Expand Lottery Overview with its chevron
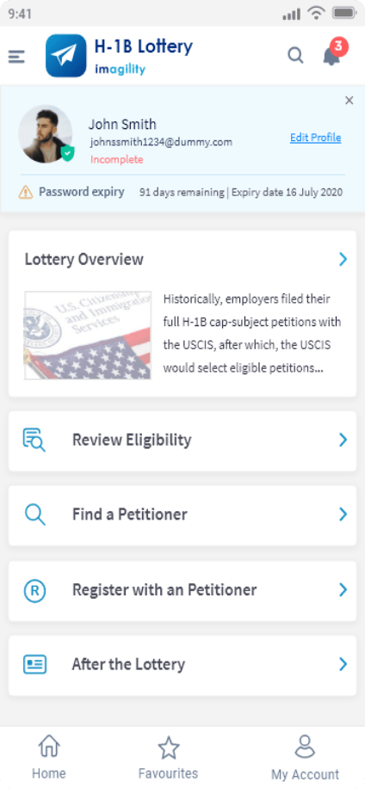The height and width of the screenshot is (788, 365). point(343,259)
